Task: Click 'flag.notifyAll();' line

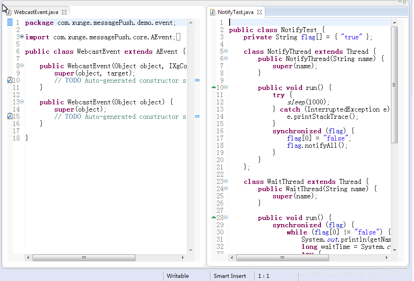Action: (x=317, y=145)
